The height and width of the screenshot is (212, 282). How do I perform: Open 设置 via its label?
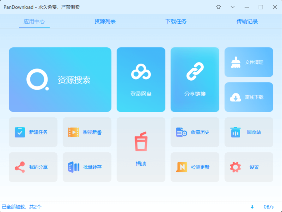tap(254, 167)
